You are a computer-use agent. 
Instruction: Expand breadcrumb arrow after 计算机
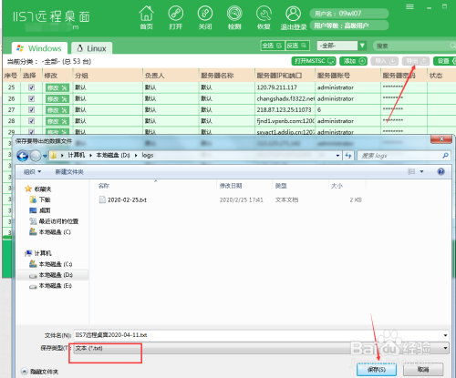point(90,156)
